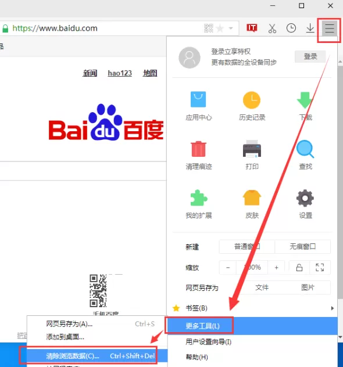Save webpage as 图片
Viewport: 343px width, 367px height.
pyautogui.click(x=308, y=287)
